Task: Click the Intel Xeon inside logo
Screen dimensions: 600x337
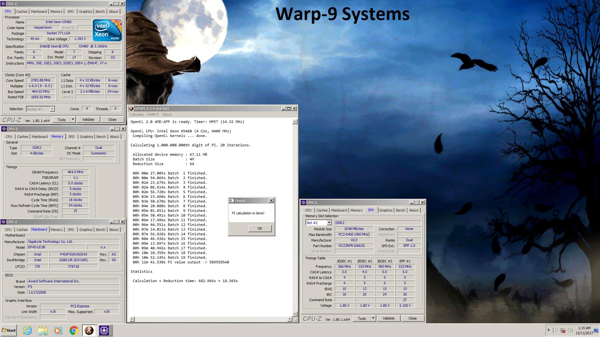Action: (107, 30)
